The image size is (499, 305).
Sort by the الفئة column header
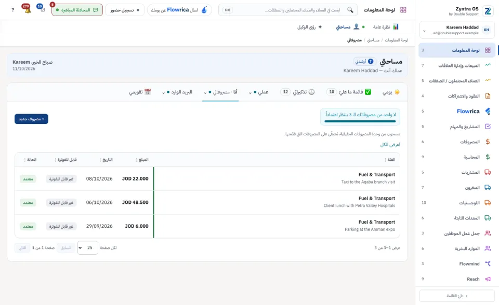tap(390, 159)
